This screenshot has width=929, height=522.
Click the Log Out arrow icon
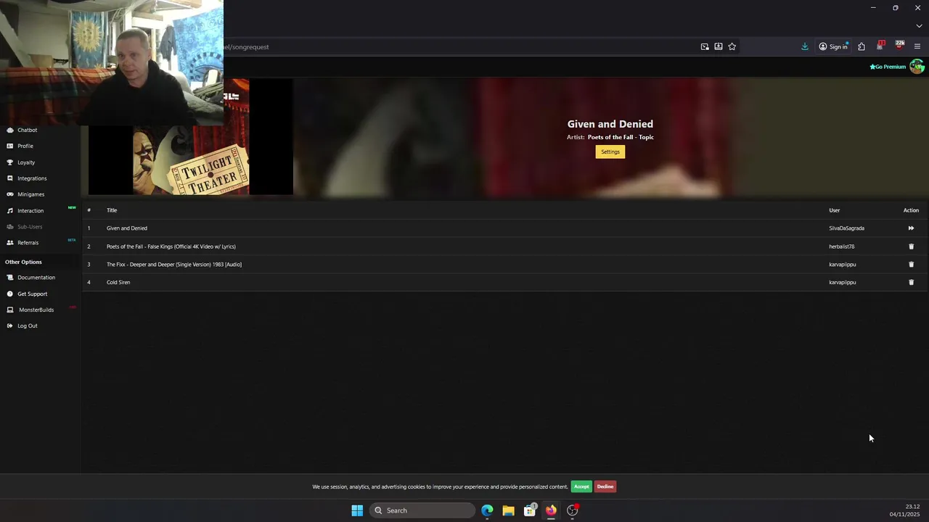coord(10,326)
